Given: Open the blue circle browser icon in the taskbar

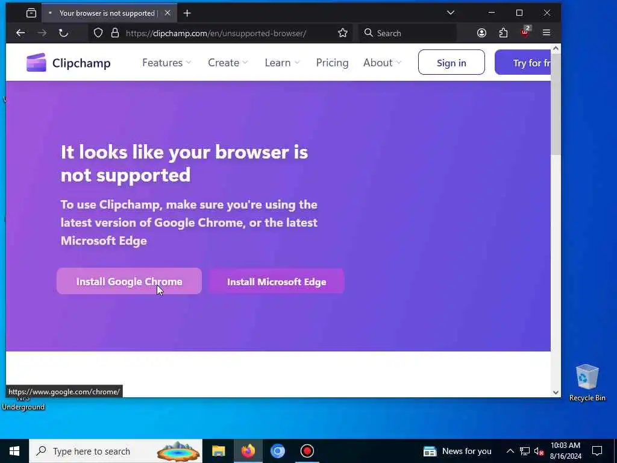Looking at the screenshot, I should [x=277, y=451].
